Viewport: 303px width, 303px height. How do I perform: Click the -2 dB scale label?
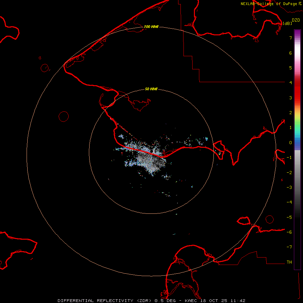(289, 173)
